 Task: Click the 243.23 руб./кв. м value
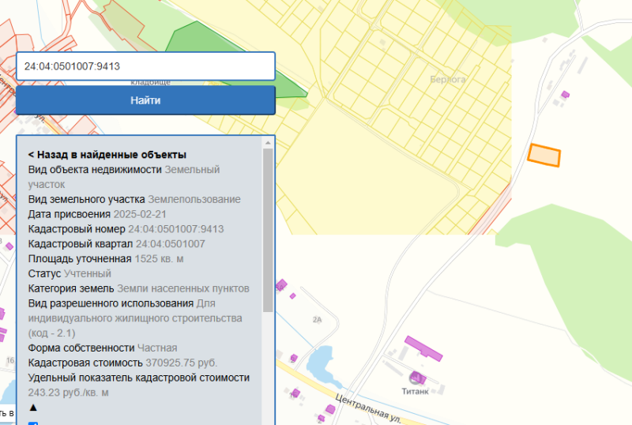(68, 393)
